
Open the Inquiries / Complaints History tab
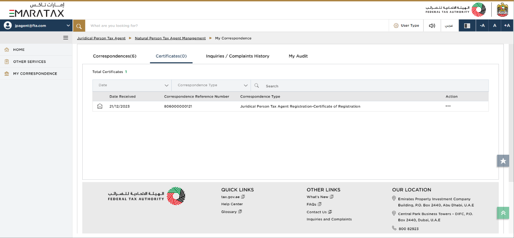[238, 56]
